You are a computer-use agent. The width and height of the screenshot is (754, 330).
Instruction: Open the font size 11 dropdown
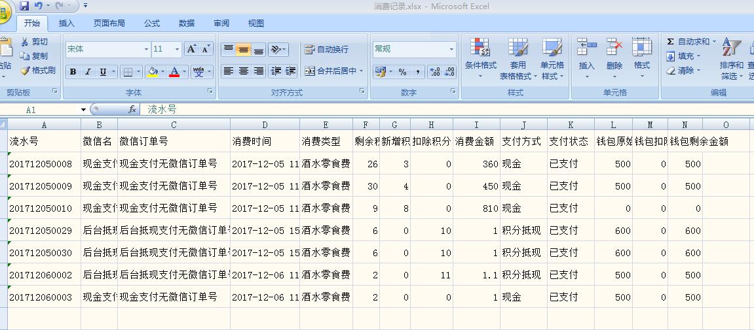[x=177, y=49]
